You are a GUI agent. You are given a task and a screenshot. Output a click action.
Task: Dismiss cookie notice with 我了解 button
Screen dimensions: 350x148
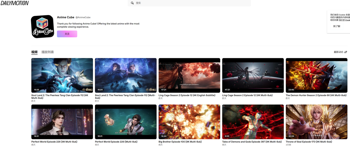click(x=337, y=26)
